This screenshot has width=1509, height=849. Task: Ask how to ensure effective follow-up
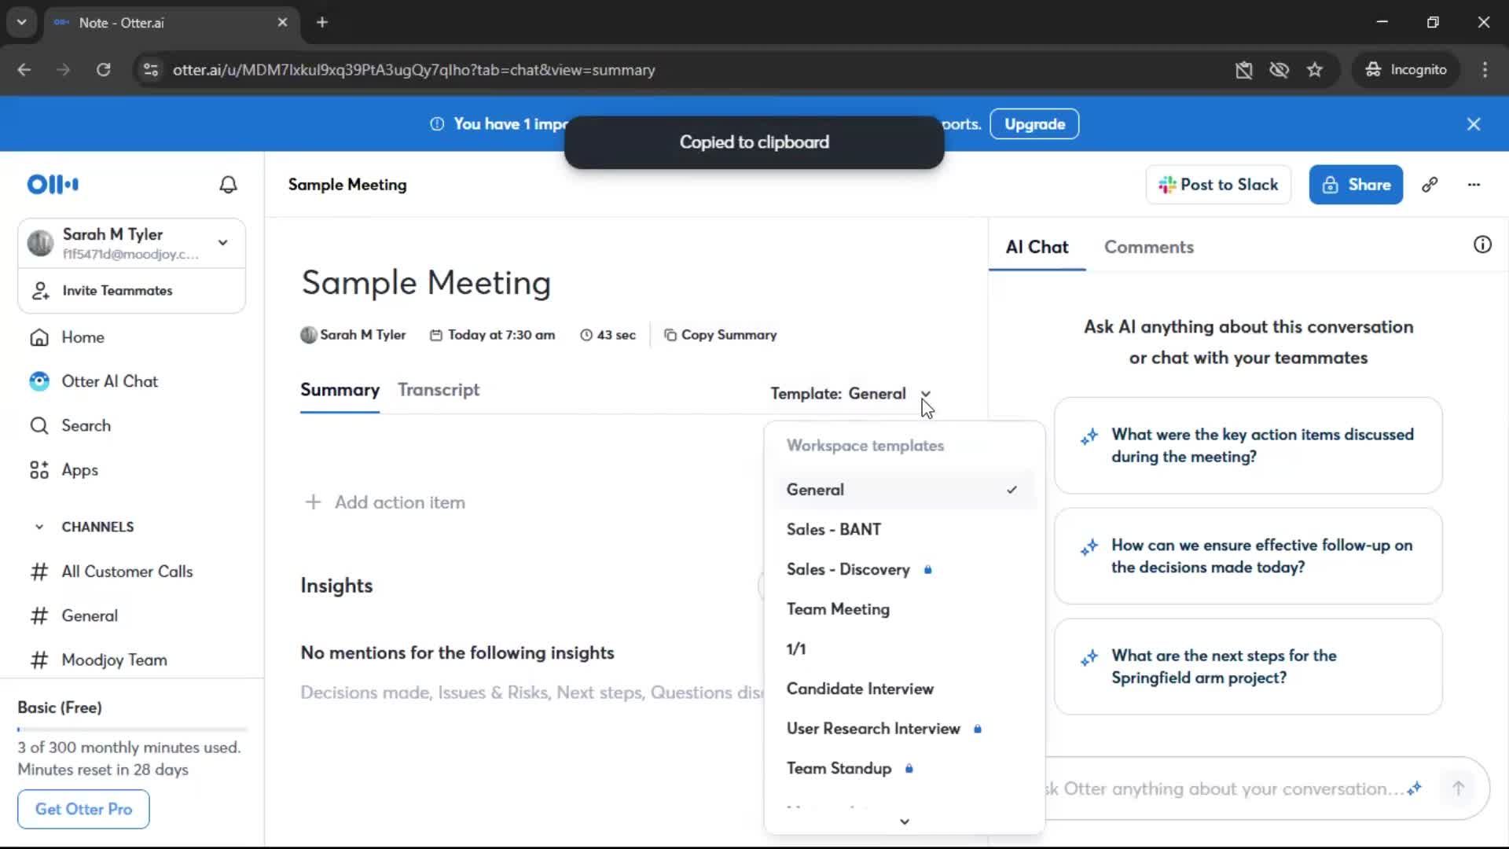coord(1248,557)
